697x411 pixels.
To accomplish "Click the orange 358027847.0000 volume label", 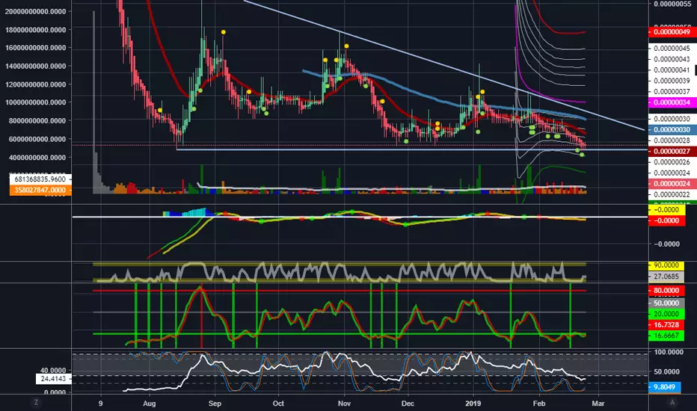I will (x=40, y=190).
